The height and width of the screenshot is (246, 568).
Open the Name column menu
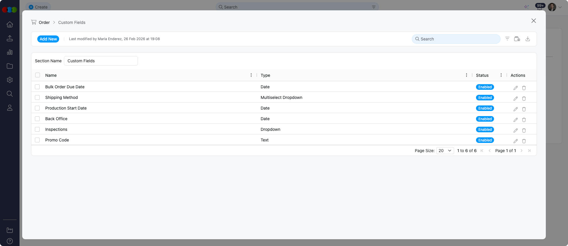[x=251, y=75]
